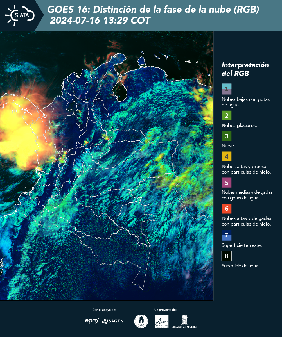
Task: Click the 'Superficie terreste.' label
Action: tap(242, 245)
